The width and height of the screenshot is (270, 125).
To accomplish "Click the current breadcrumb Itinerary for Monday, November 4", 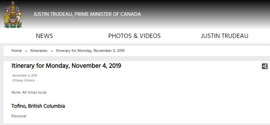I will click(x=90, y=51).
